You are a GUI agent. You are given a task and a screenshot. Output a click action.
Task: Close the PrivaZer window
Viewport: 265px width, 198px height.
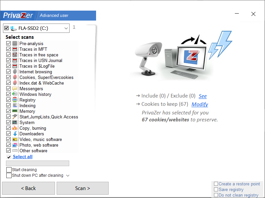pos(253,14)
